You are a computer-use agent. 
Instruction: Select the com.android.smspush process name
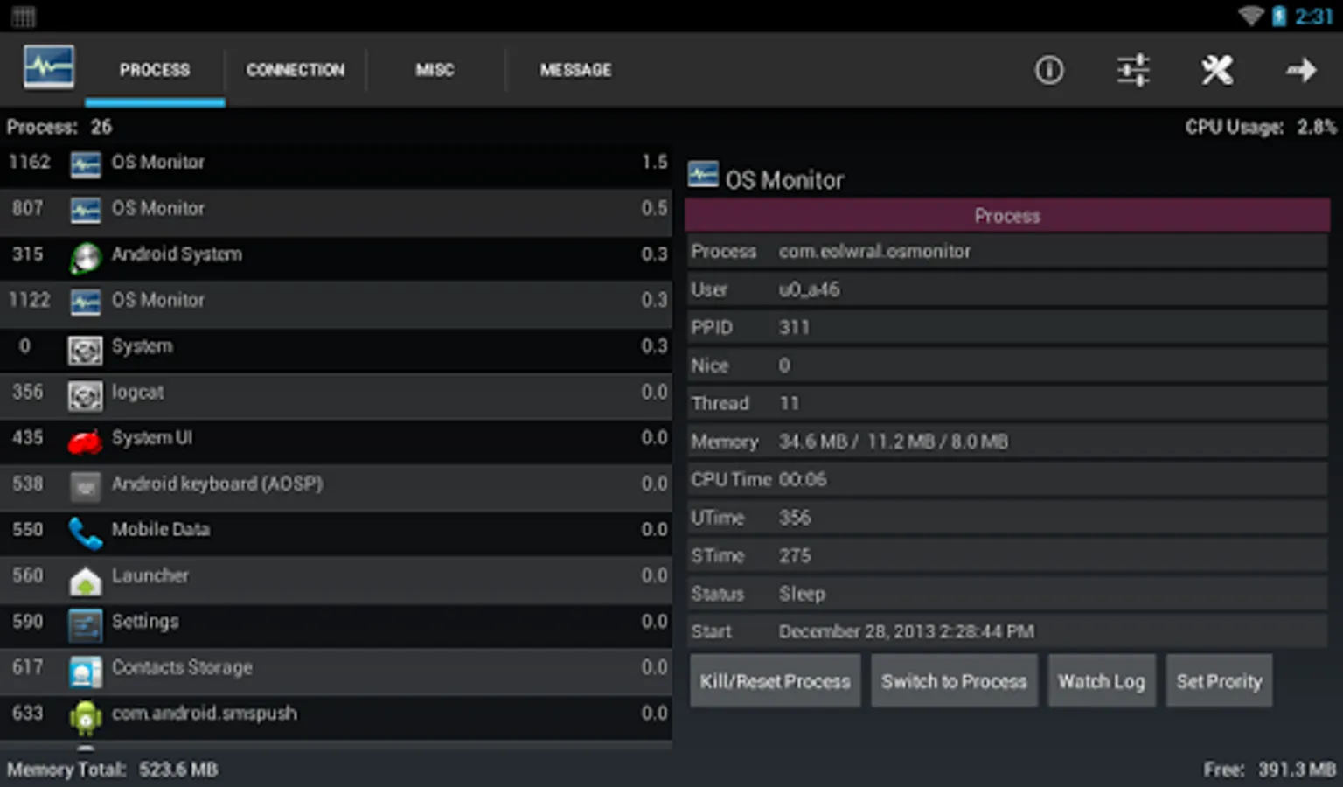coord(205,714)
